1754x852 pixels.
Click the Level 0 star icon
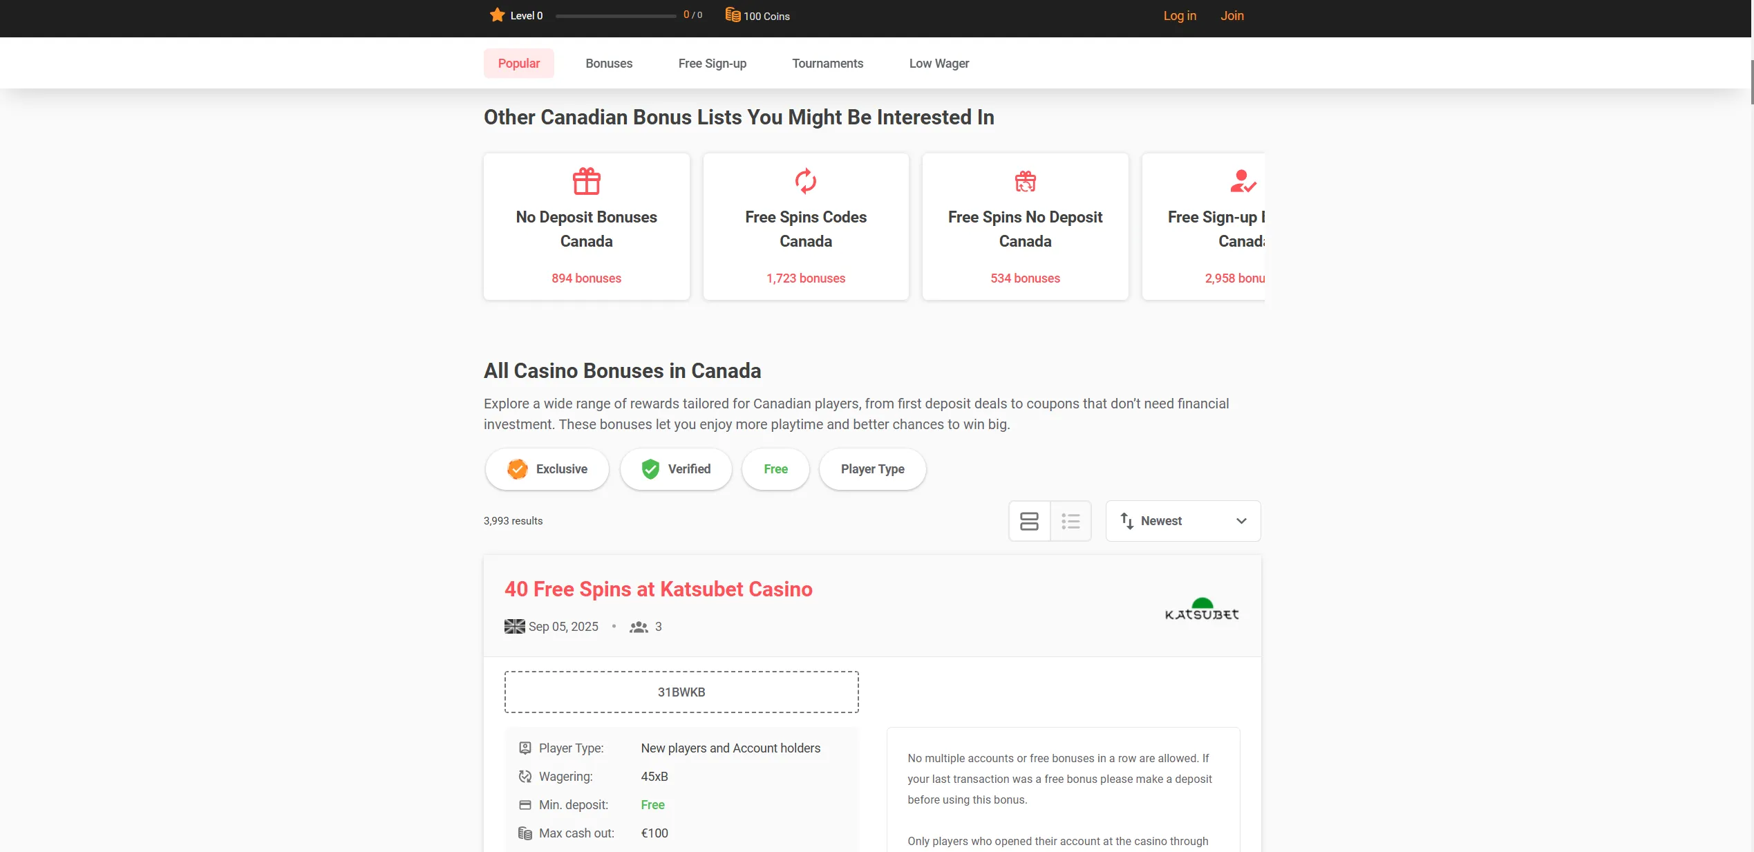497,15
